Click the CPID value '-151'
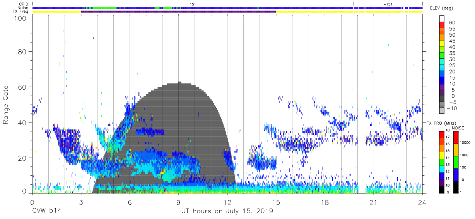This screenshot has width=475, height=219. (x=388, y=4)
